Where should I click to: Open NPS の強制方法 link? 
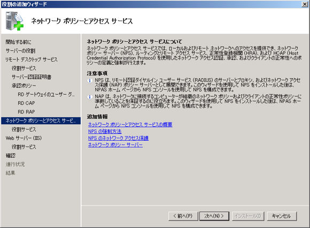(105, 132)
